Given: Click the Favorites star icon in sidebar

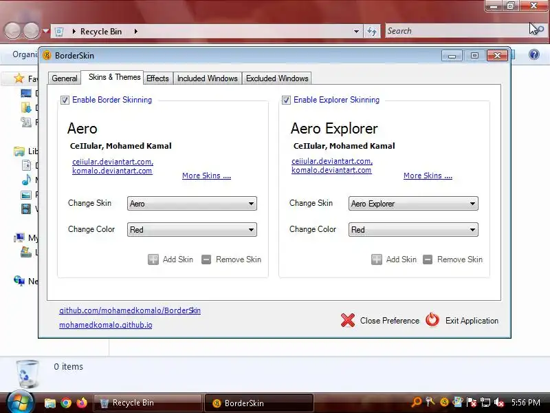Looking at the screenshot, I should [x=19, y=78].
